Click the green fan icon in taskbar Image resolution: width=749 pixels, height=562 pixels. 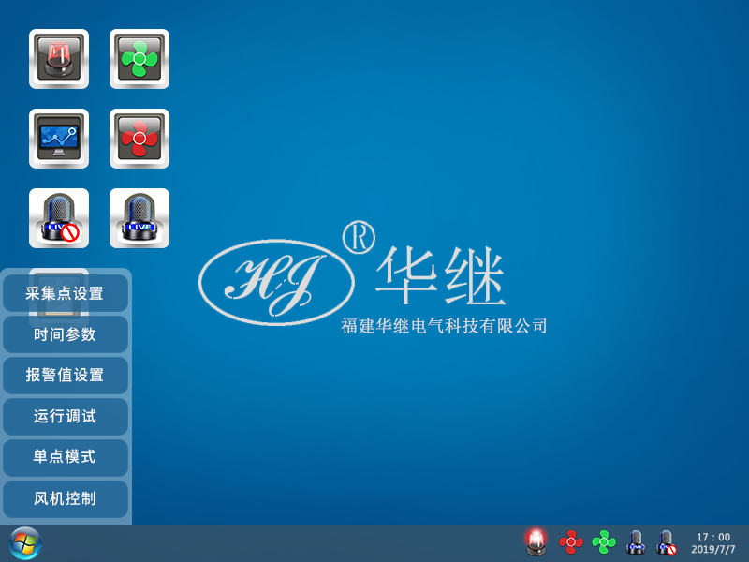[x=604, y=542]
